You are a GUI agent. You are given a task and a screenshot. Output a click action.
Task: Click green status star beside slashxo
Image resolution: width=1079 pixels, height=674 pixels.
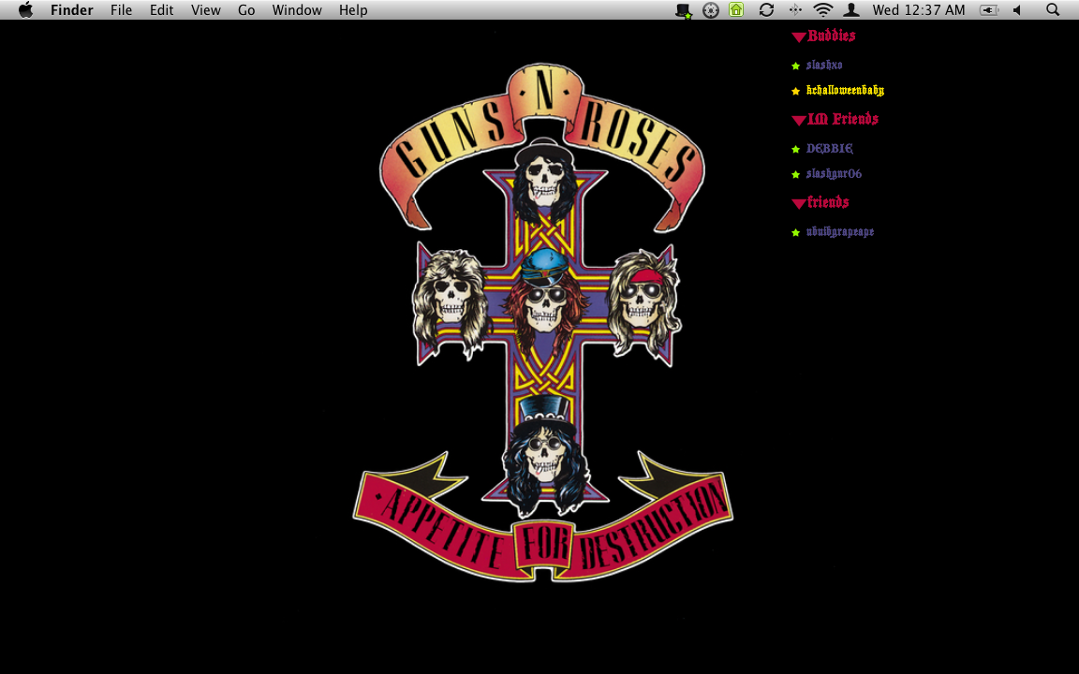795,66
